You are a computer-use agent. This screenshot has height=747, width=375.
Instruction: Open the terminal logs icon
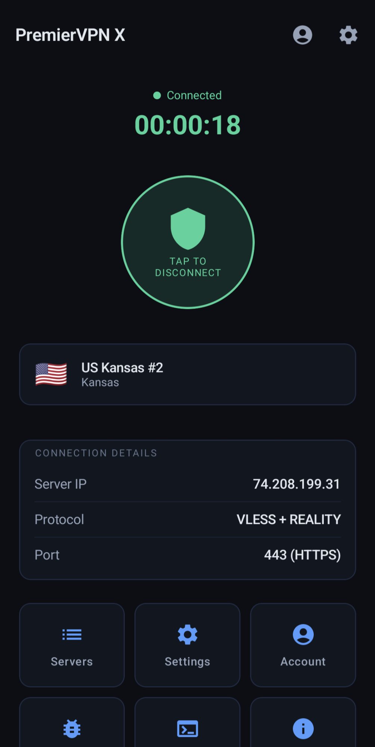[187, 728]
